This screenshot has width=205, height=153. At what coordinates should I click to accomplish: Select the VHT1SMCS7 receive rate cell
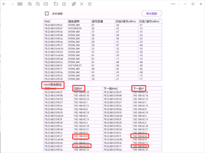(75, 65)
